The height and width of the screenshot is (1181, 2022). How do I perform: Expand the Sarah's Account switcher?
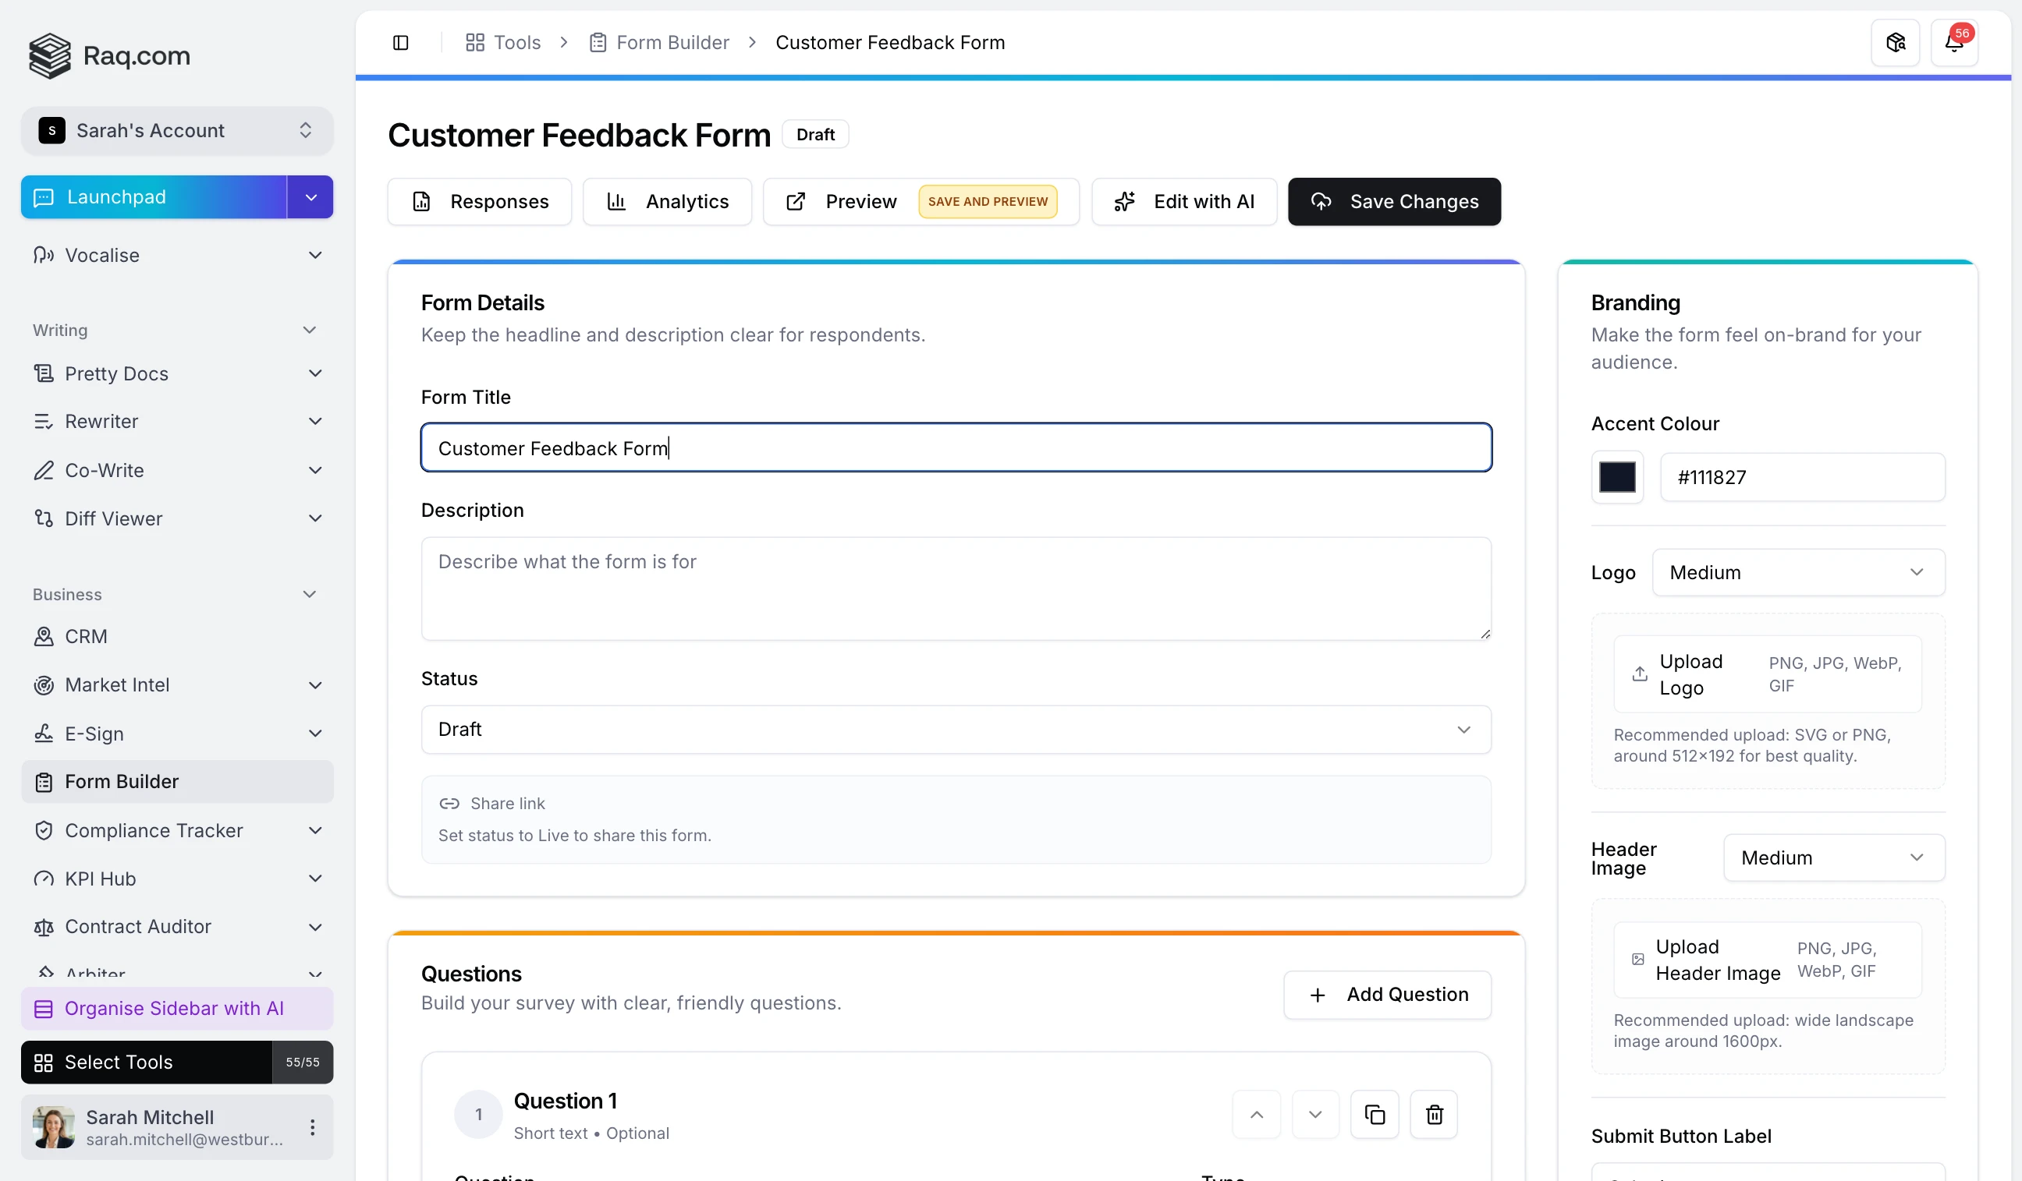pos(176,130)
